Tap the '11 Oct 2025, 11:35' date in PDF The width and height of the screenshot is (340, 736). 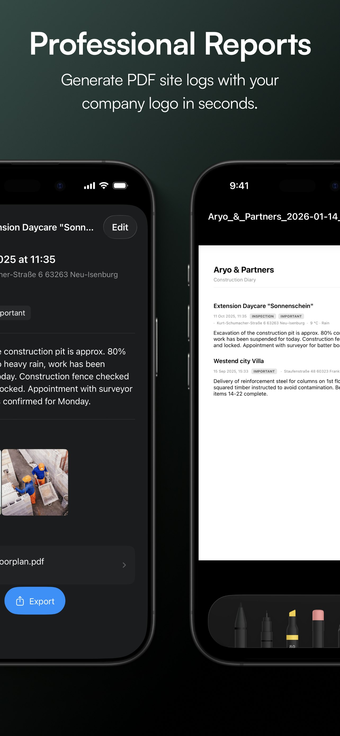pos(230,316)
